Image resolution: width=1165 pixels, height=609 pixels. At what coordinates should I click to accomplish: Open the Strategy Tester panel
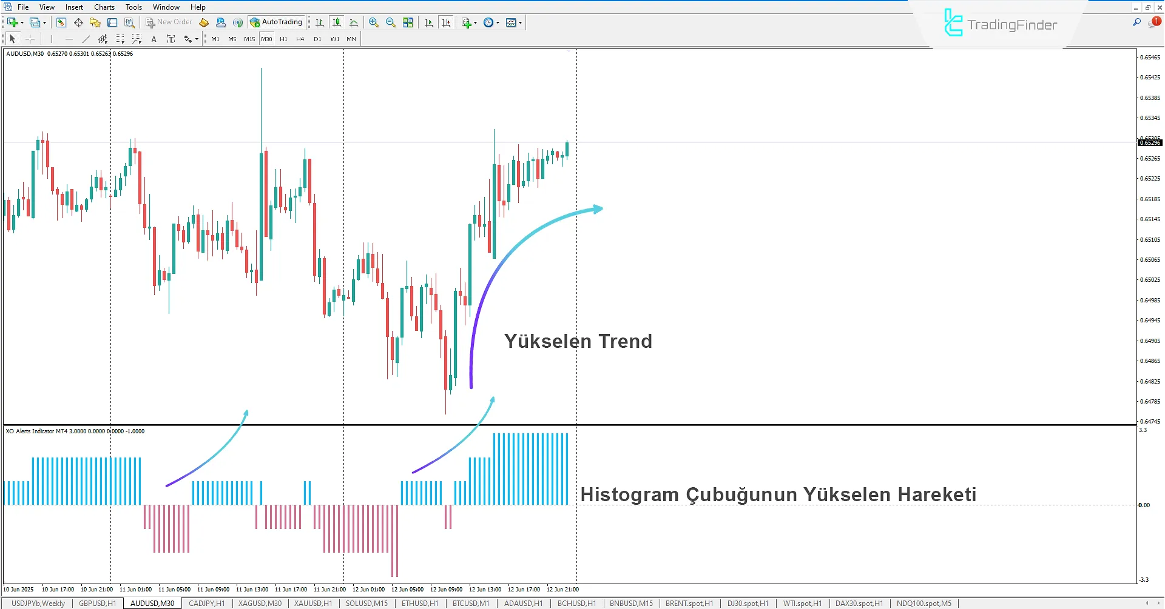129,22
